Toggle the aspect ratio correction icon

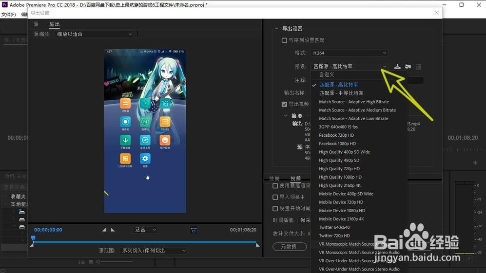click(194, 230)
